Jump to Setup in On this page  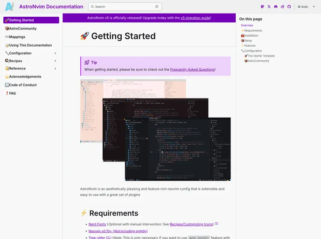pyautogui.click(x=246, y=41)
